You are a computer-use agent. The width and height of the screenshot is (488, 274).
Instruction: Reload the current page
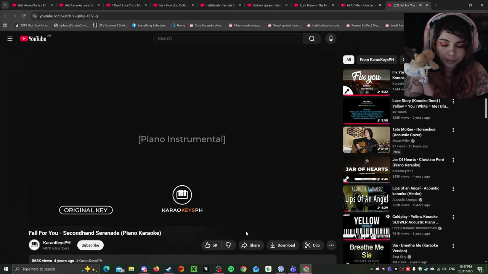(24, 16)
